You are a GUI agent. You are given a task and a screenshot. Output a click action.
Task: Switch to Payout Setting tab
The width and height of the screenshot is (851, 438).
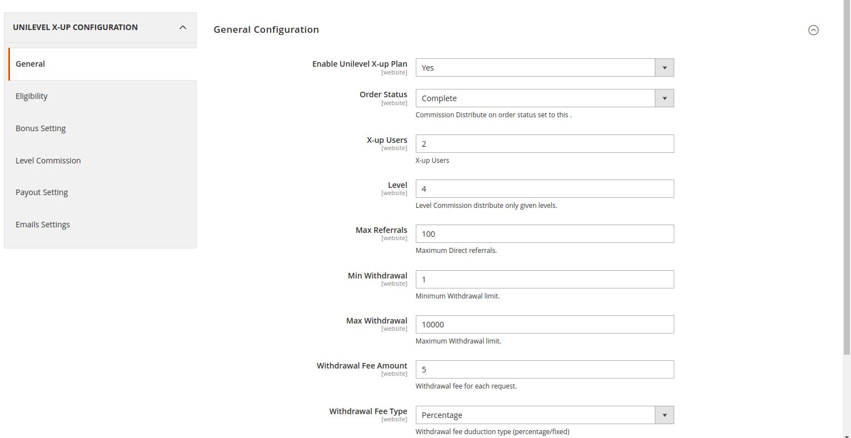click(42, 192)
